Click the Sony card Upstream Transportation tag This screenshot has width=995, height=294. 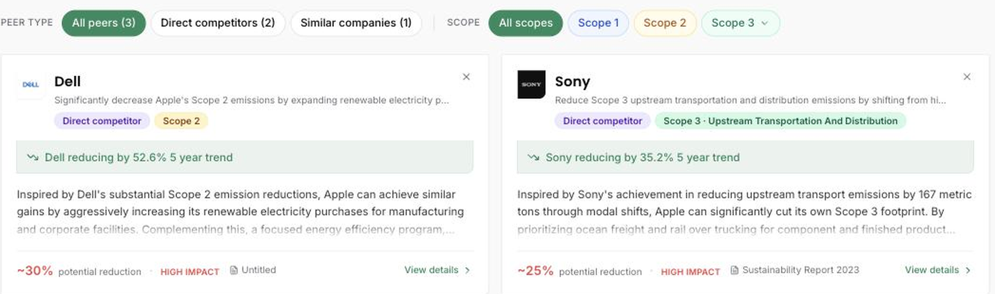[x=781, y=121]
